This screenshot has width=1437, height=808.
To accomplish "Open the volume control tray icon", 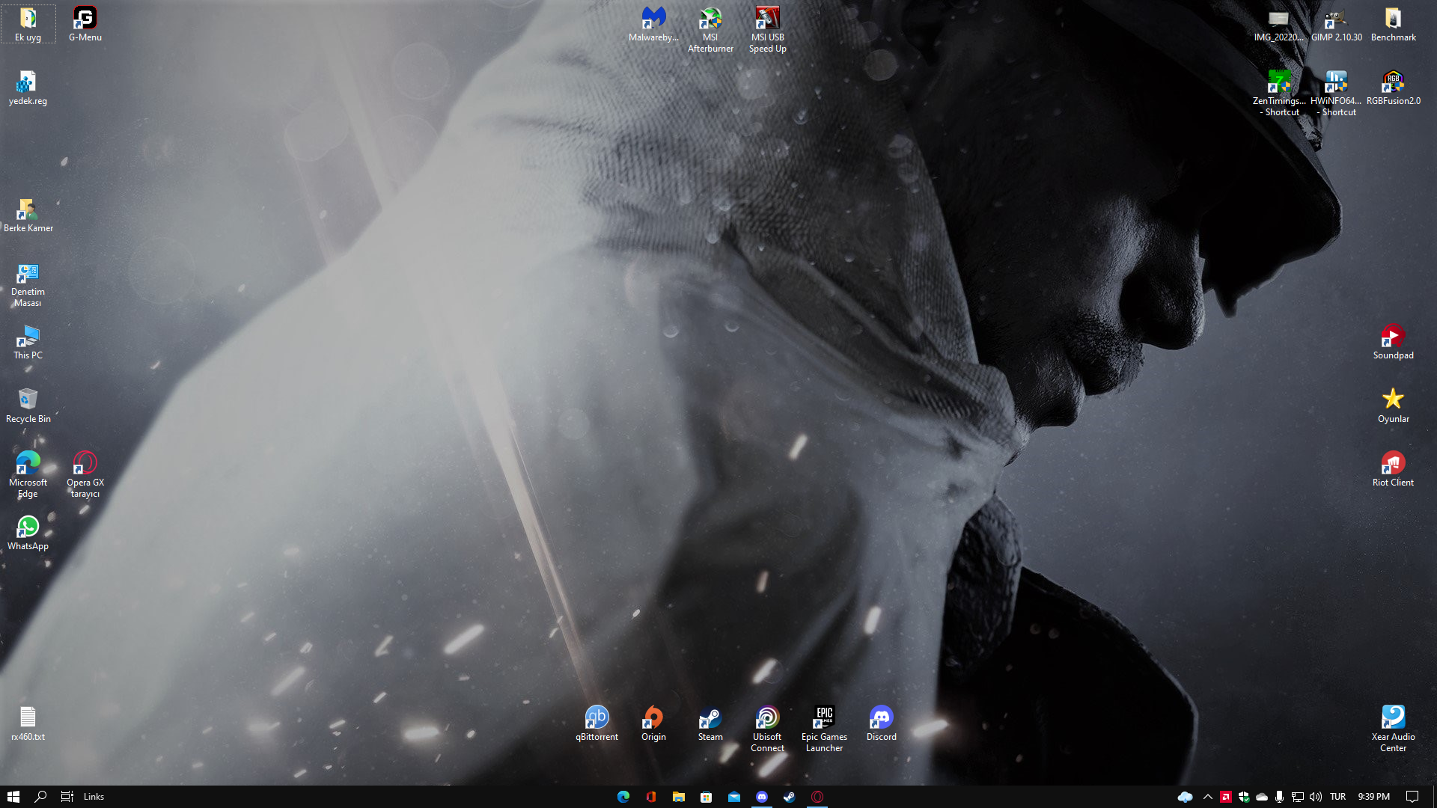I will coord(1315,797).
